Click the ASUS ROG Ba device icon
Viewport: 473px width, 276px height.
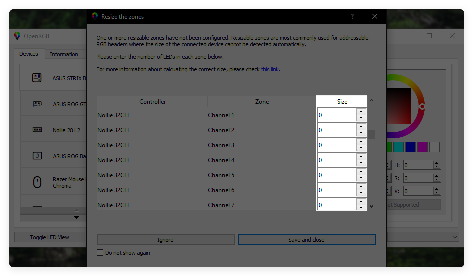pyautogui.click(x=37, y=156)
